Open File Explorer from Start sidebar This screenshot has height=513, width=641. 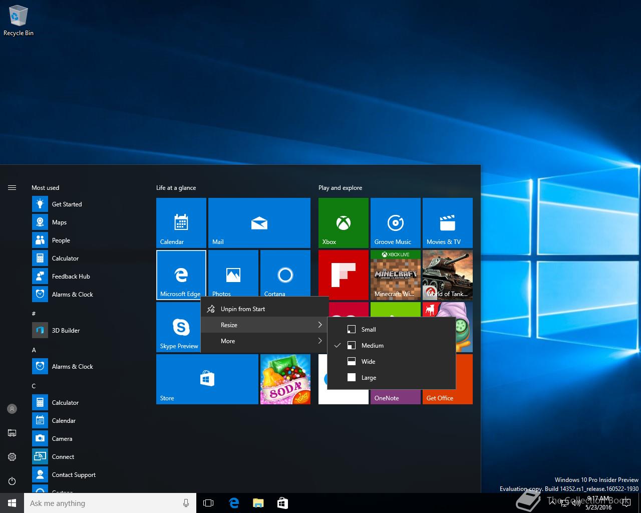click(x=12, y=433)
